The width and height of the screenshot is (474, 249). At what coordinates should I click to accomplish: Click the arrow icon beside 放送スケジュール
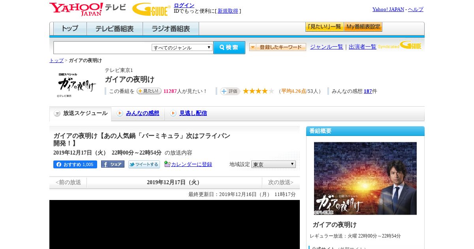(x=57, y=113)
